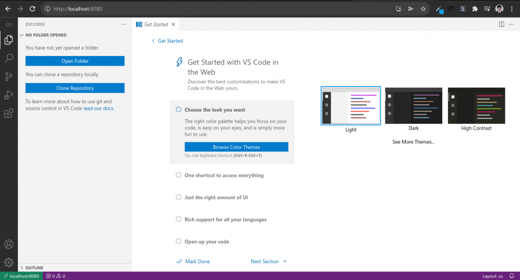Select Open up your code step
Viewport: 520px width, 280px height.
pos(207,241)
